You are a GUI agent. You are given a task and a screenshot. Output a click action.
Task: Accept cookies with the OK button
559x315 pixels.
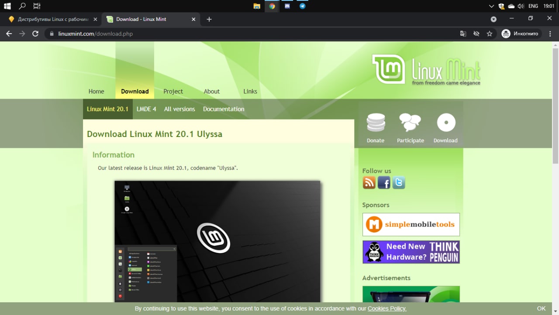click(x=541, y=308)
